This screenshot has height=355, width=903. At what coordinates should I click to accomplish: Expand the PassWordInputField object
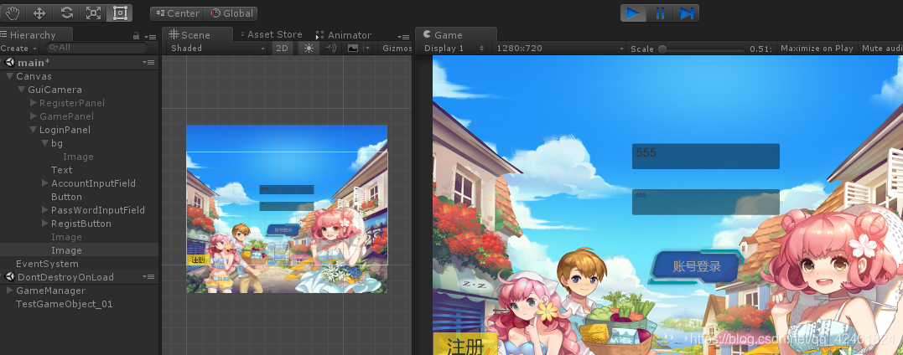pos(45,210)
